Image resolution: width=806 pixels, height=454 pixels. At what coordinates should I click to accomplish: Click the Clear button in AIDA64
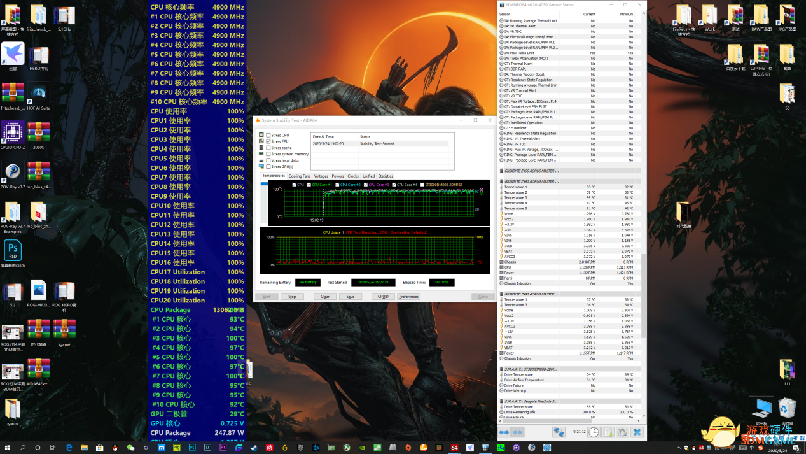324,297
